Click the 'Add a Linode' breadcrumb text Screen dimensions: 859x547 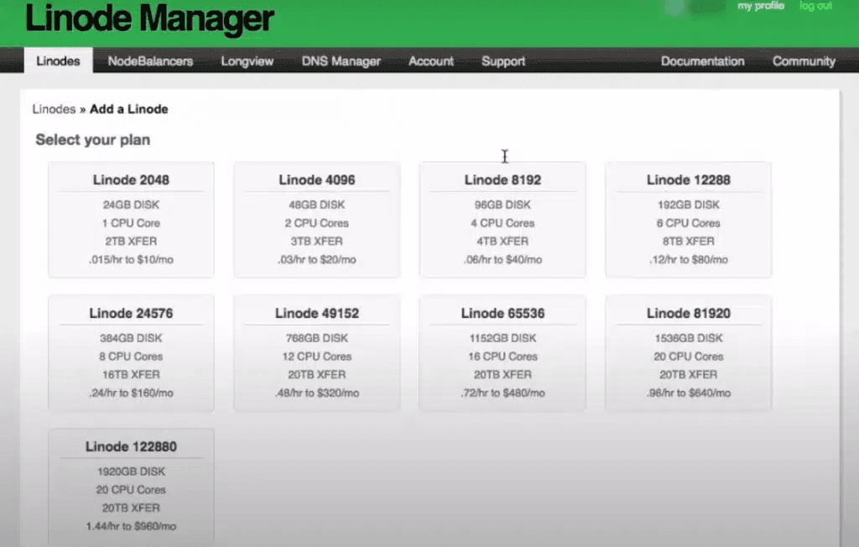(128, 109)
